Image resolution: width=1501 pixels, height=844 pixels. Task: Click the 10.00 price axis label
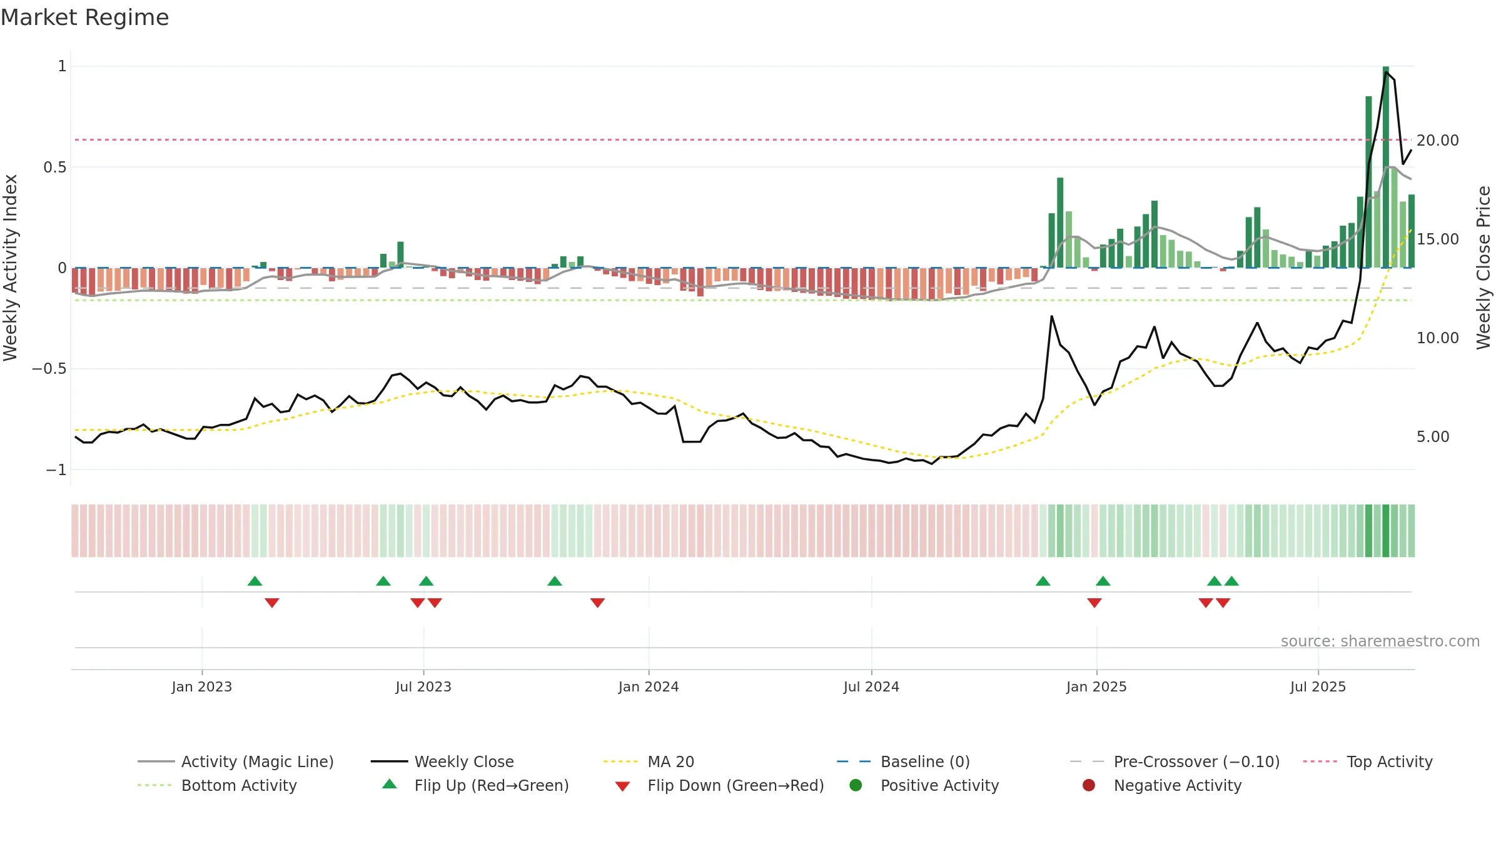click(1438, 338)
